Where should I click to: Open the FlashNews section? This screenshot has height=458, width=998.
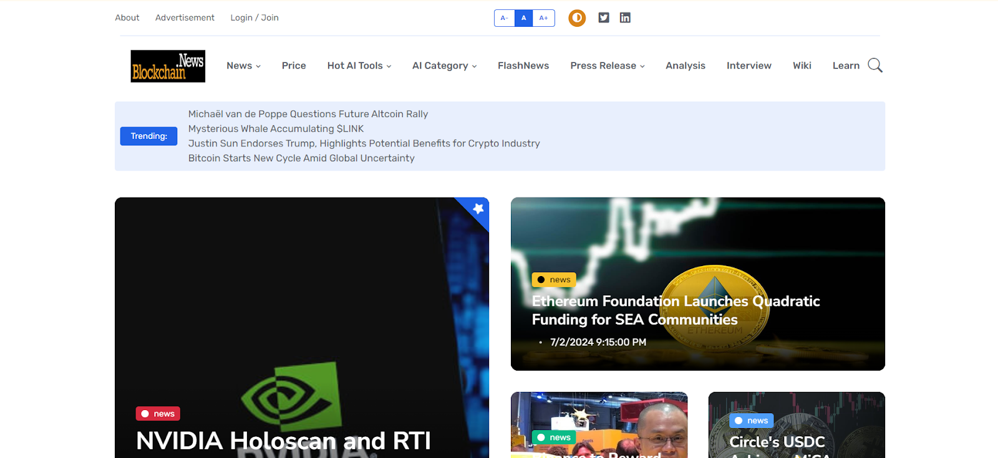click(x=523, y=65)
